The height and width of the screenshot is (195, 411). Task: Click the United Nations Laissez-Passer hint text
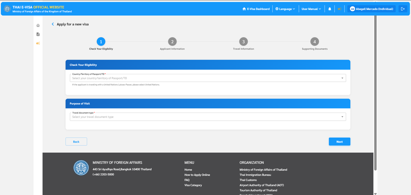(x=116, y=85)
